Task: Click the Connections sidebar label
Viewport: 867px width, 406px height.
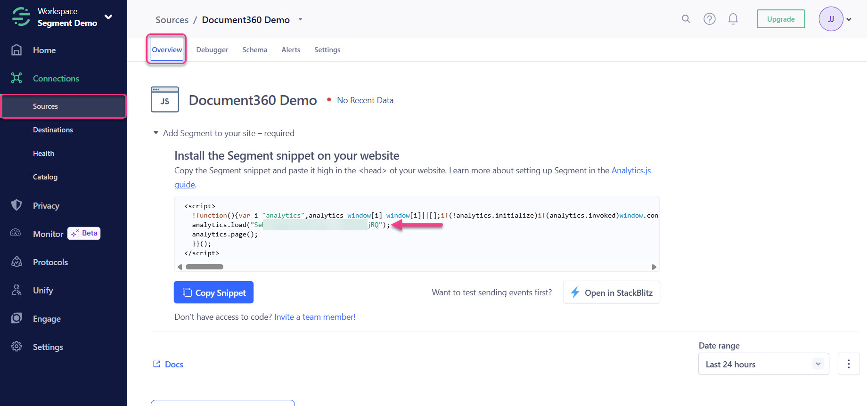Action: [56, 79]
